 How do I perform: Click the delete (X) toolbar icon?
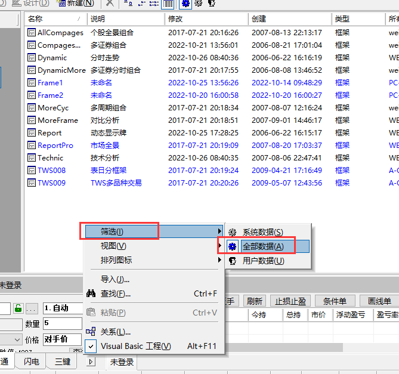click(x=110, y=4)
